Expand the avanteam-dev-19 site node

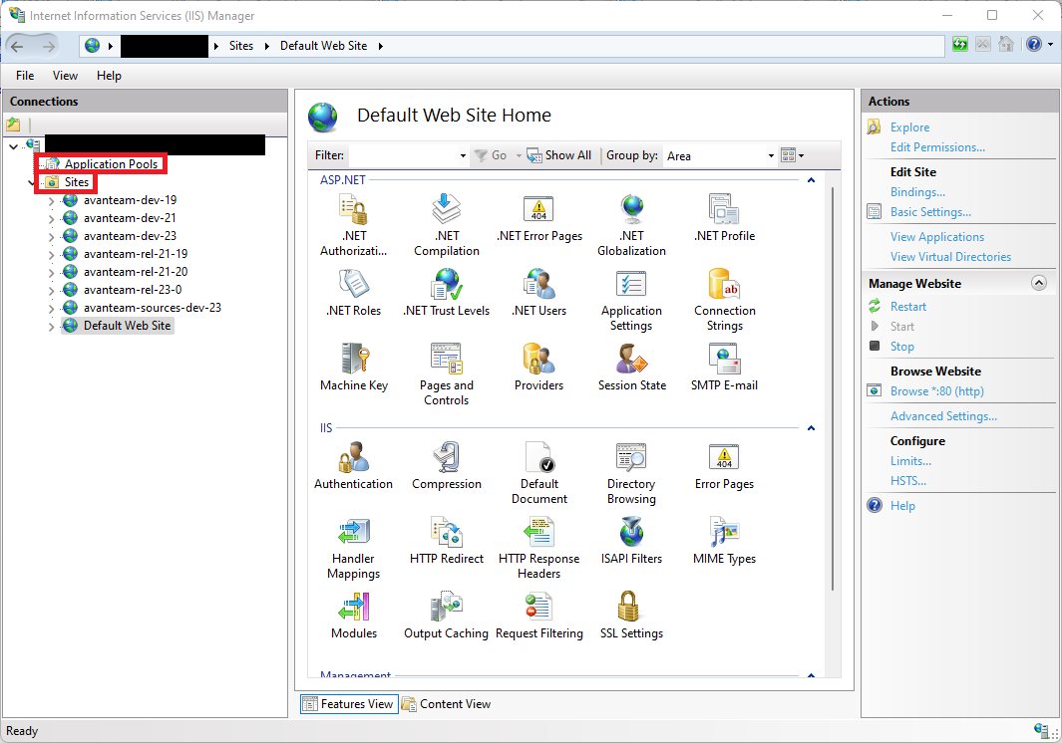coord(51,200)
